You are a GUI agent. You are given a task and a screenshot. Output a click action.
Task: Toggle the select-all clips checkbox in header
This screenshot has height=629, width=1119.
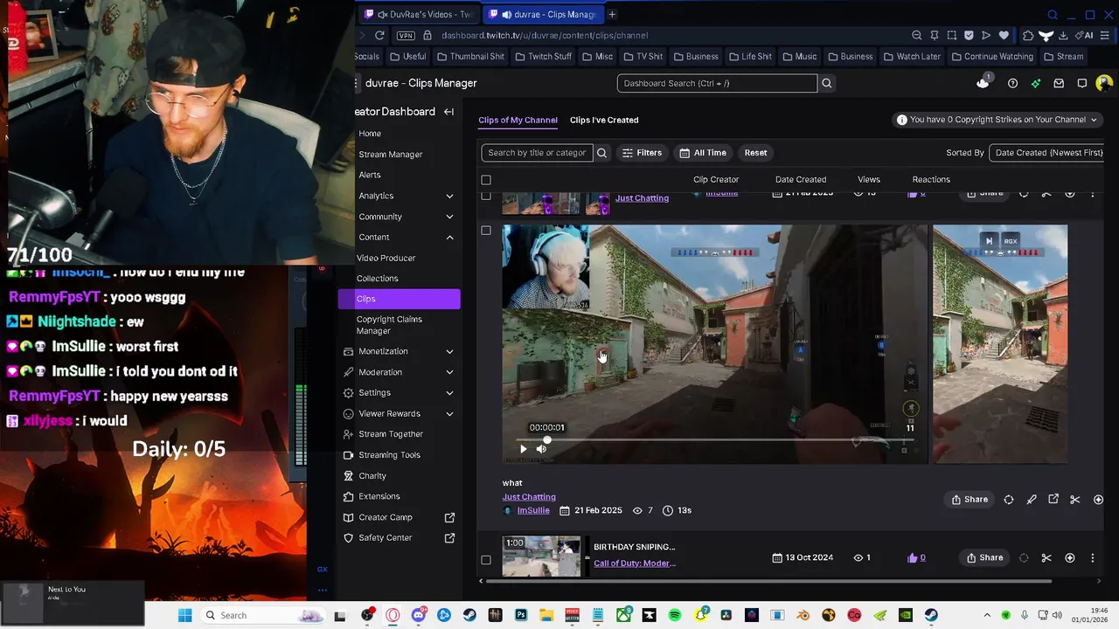[486, 180]
